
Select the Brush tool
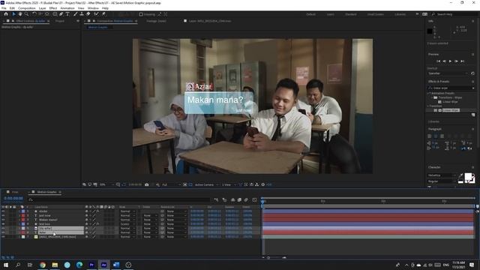coord(75,14)
